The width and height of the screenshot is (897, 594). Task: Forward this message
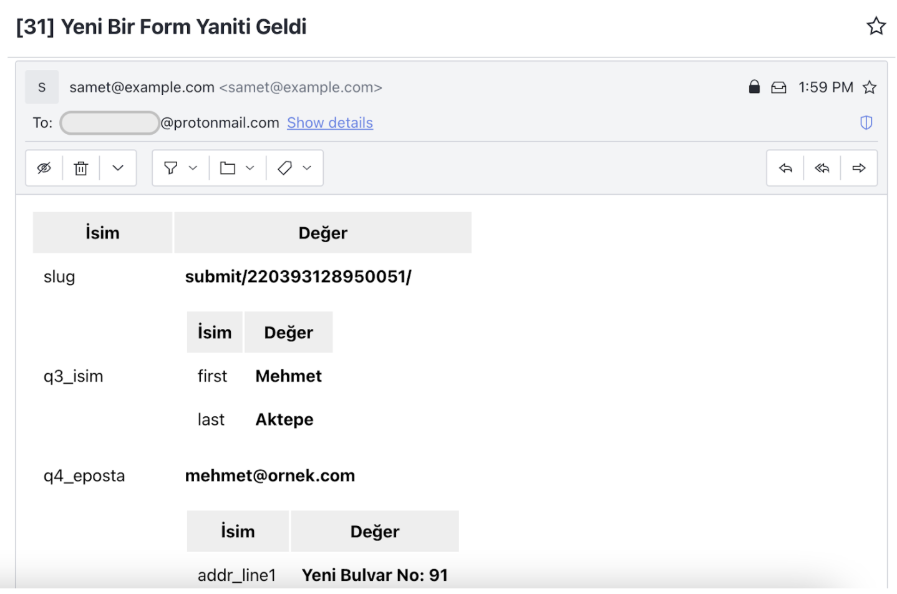859,168
